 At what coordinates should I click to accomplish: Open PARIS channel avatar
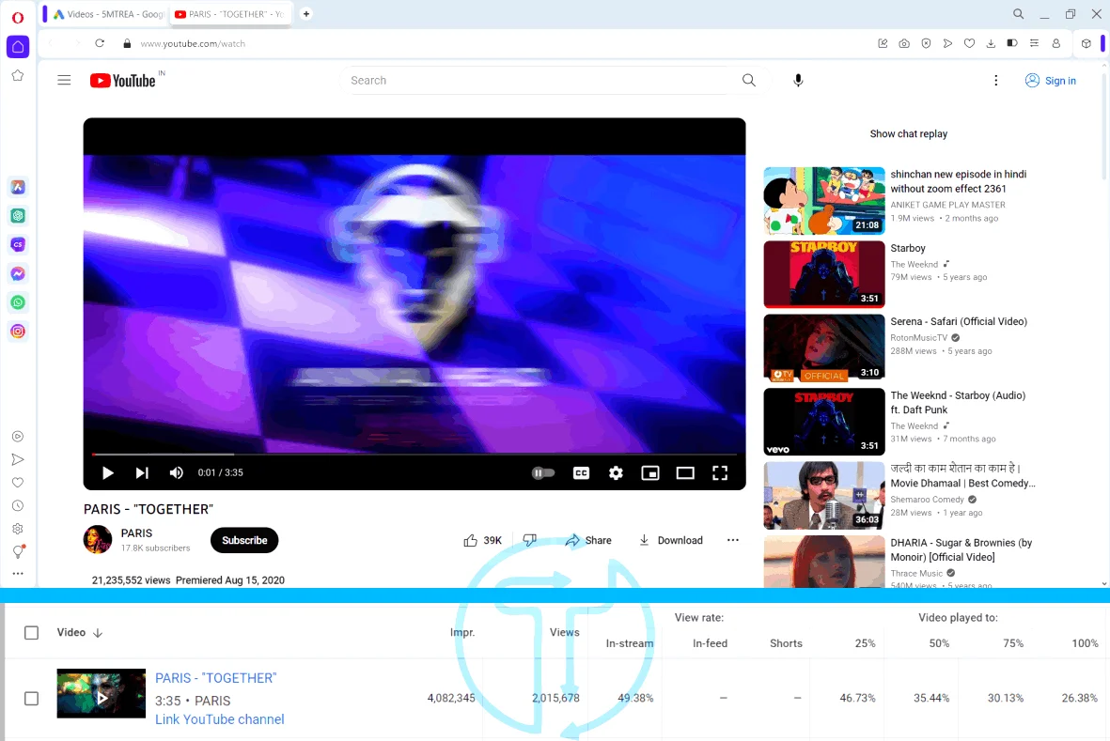(98, 539)
